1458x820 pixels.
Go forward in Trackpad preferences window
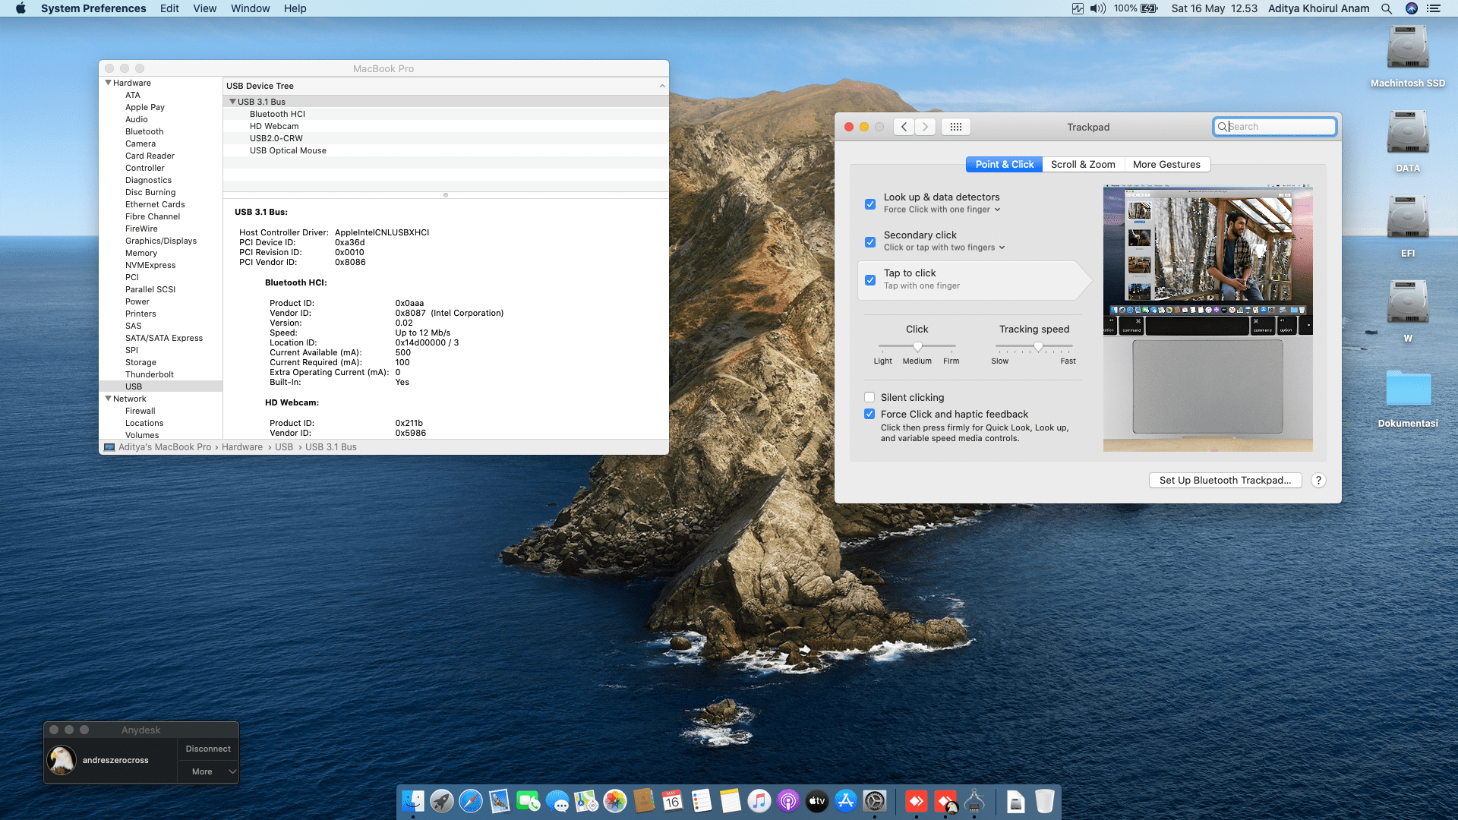tap(925, 127)
